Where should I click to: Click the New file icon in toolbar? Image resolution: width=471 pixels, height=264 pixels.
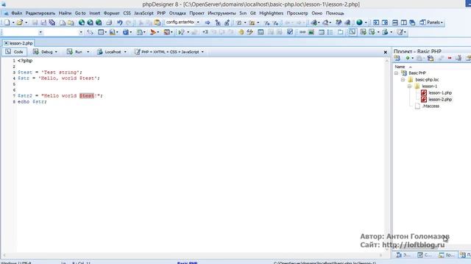(7, 23)
